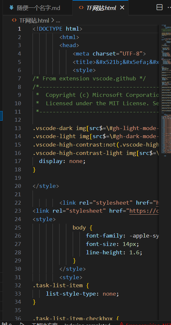Click the Indexing completed status item
This screenshot has height=325, width=171.
pyautogui.click(x=87, y=324)
